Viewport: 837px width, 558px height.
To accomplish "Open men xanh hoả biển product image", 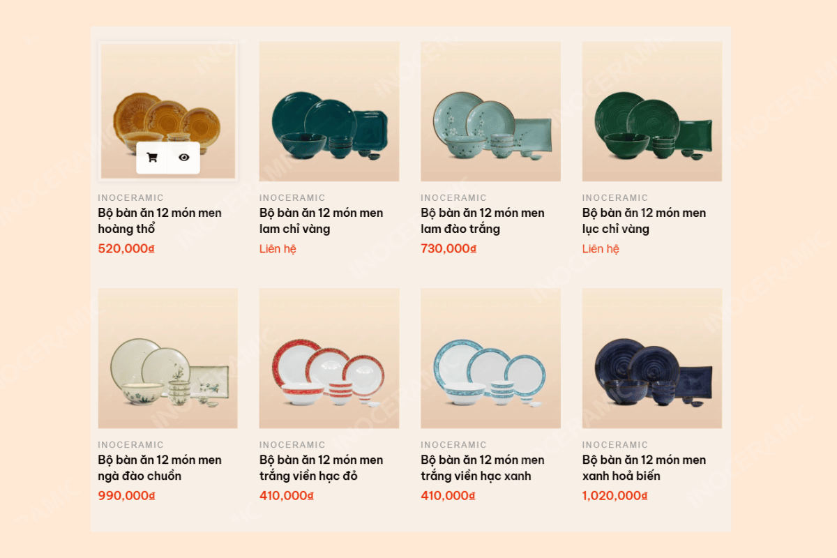I will [652, 359].
